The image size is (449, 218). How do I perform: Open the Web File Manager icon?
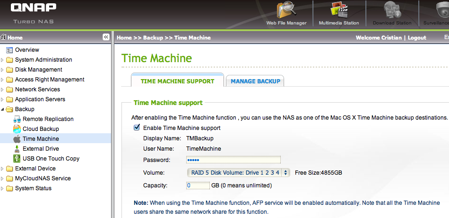pos(286,10)
